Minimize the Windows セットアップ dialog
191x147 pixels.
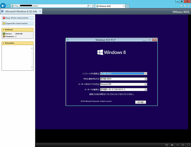click(x=145, y=40)
